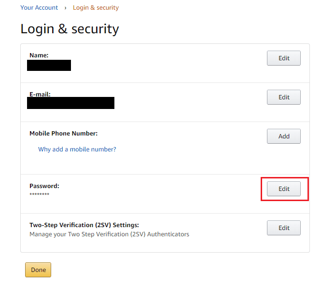Add a Mobile Phone Number

coord(283,136)
